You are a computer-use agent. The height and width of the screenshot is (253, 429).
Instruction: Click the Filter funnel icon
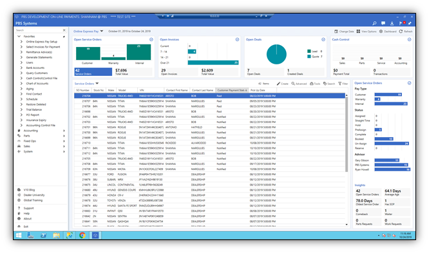pyautogui.click(x=340, y=84)
